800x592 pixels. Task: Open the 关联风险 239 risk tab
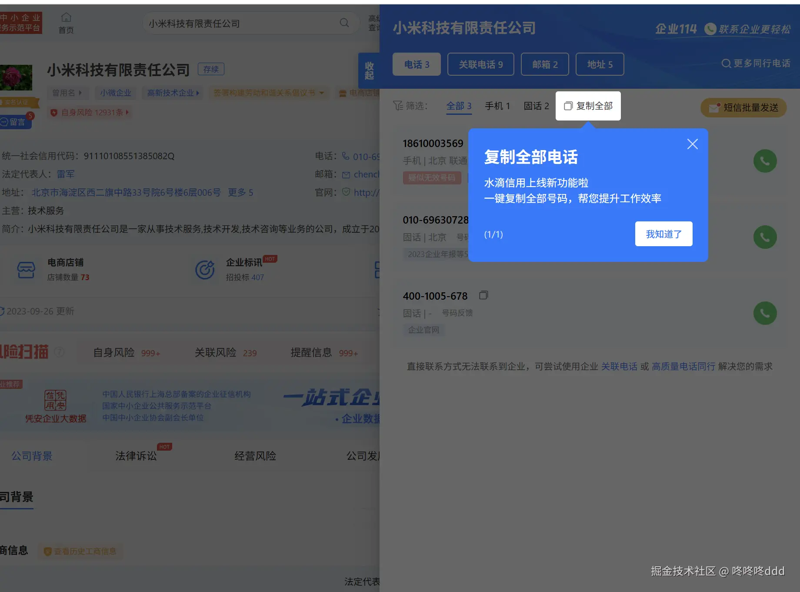click(x=226, y=352)
